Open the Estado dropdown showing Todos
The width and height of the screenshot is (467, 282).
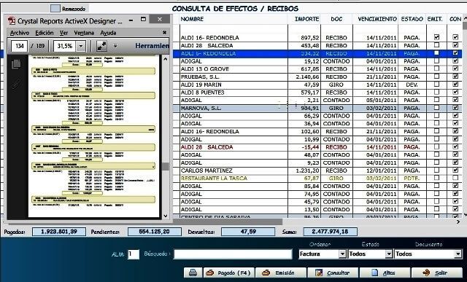click(389, 254)
